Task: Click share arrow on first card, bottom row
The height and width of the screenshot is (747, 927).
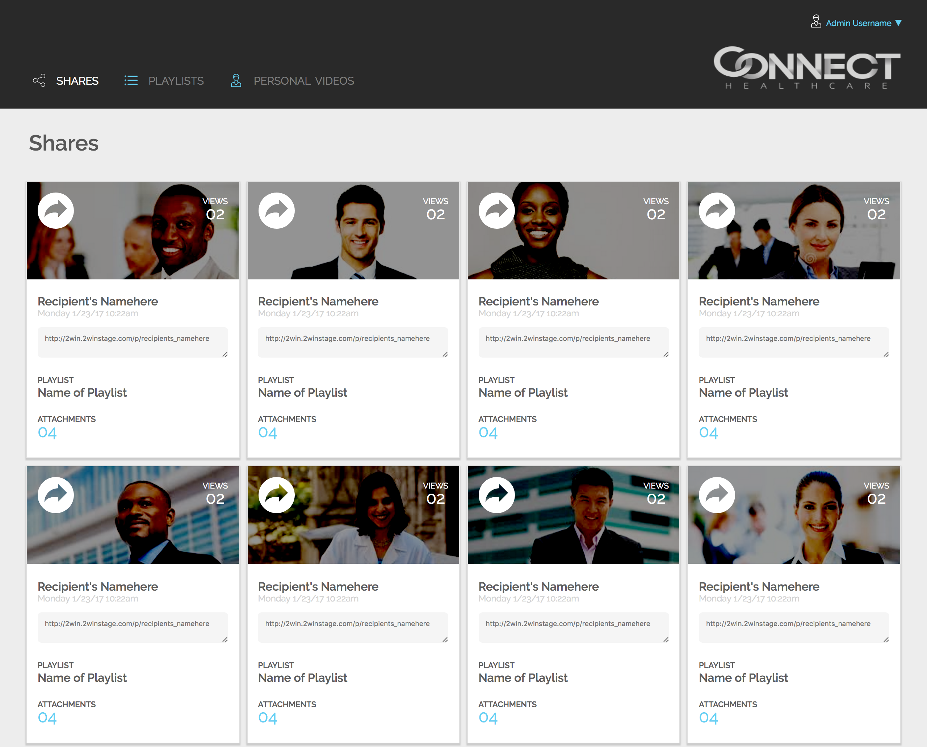Action: point(55,495)
